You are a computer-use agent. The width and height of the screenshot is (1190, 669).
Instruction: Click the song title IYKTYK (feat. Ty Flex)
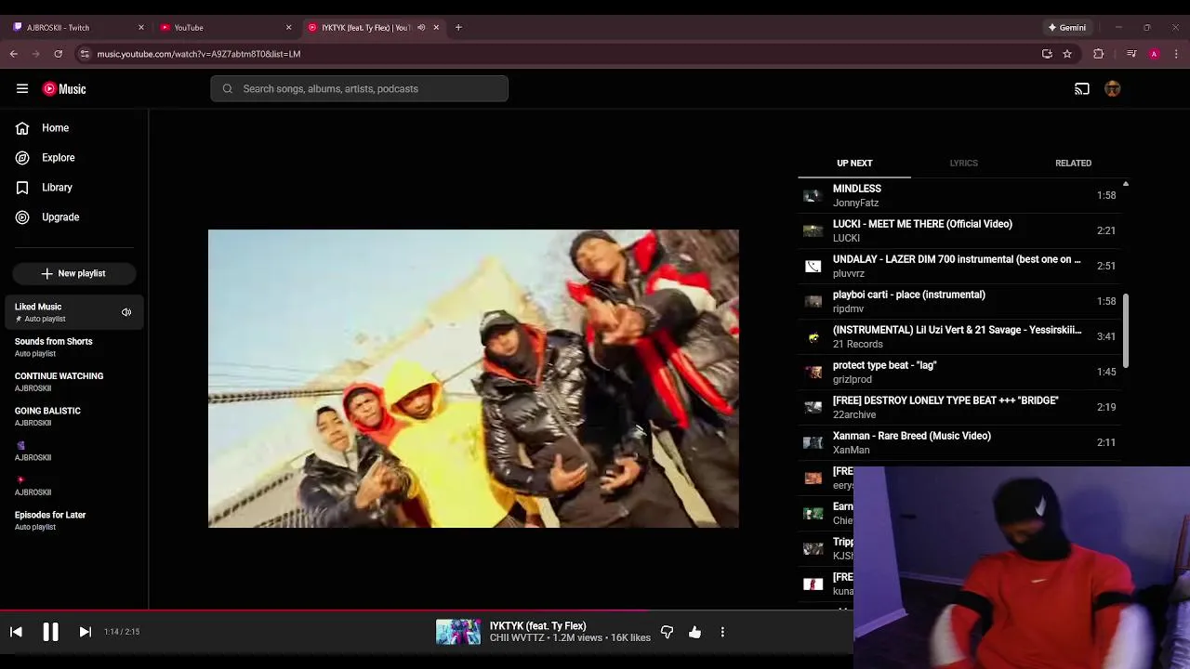click(x=538, y=626)
